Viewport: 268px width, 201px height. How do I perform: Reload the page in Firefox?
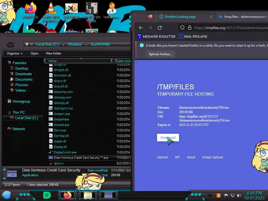pos(160,28)
